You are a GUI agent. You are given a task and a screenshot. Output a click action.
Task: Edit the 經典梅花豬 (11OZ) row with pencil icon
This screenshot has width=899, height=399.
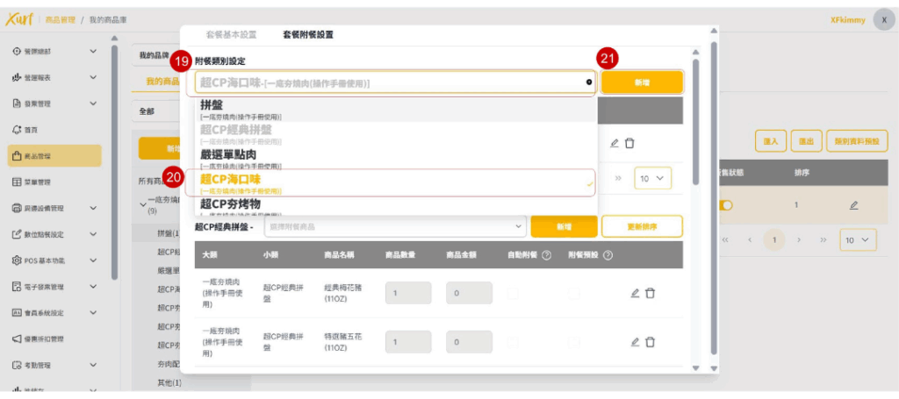(635, 293)
